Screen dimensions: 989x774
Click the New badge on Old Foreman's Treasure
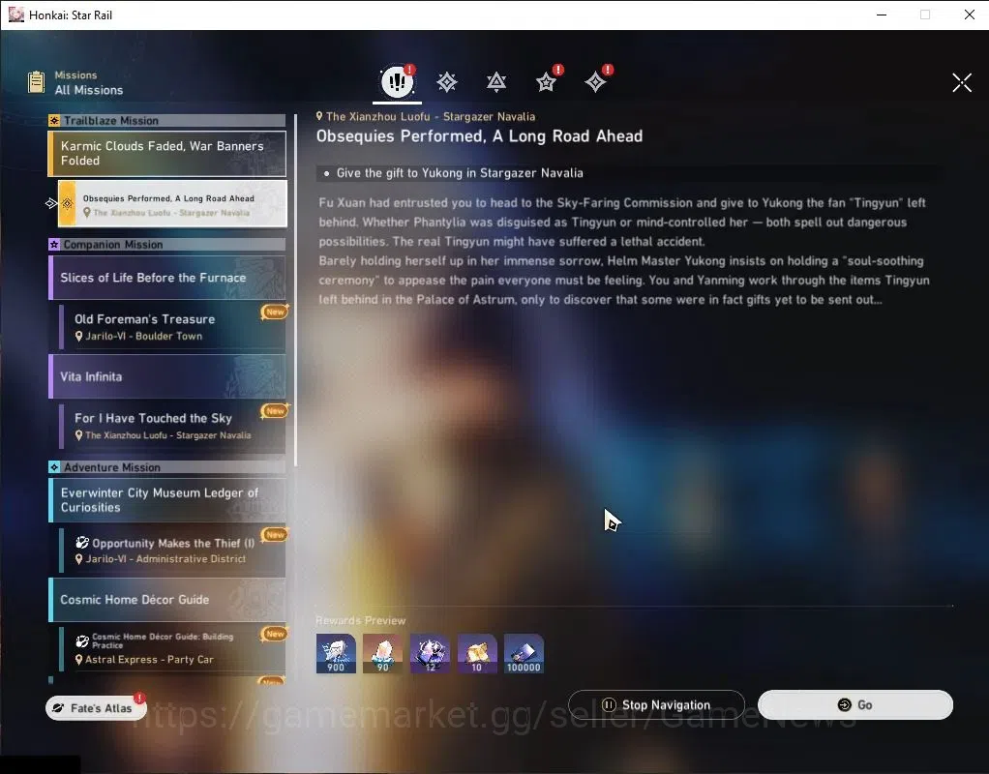[275, 312]
